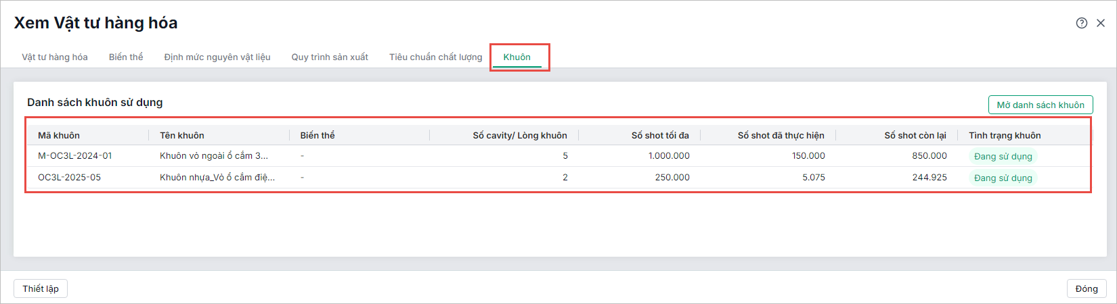This screenshot has height=304, width=1117.
Task: Click the Mã khuôn column header
Action: 59,136
